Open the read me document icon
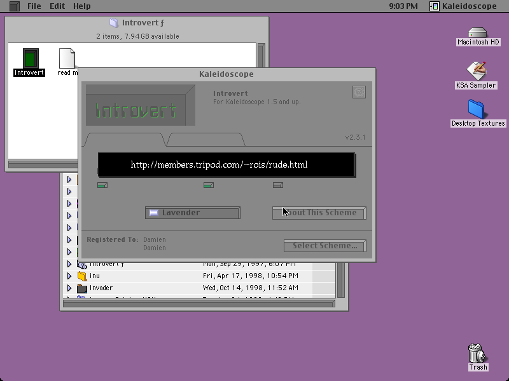The height and width of the screenshot is (381, 509). coord(67,58)
